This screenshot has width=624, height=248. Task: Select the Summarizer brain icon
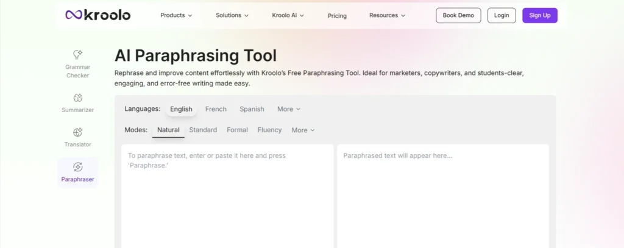coord(77,98)
